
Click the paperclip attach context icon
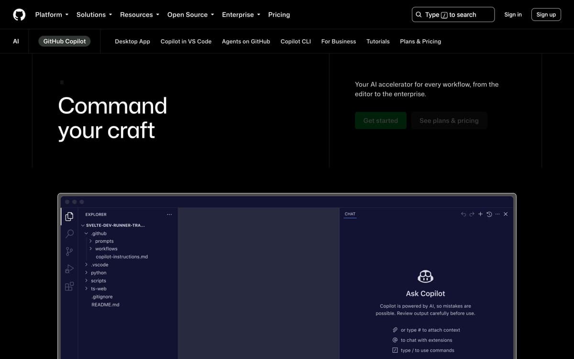pyautogui.click(x=395, y=330)
